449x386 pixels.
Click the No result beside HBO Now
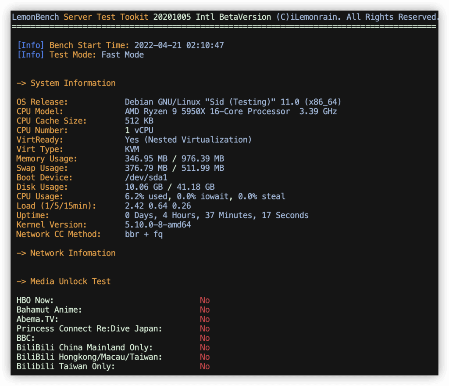[x=205, y=300]
